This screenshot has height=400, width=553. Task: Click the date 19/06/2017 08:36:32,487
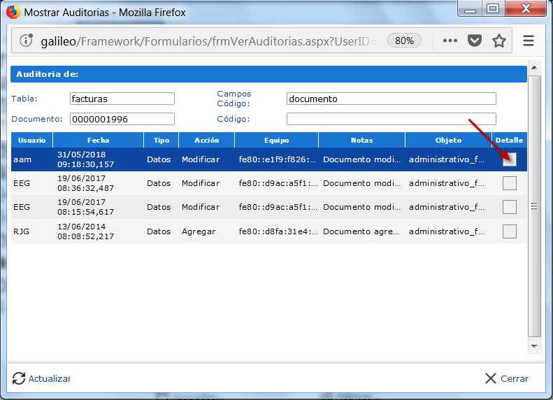click(86, 183)
